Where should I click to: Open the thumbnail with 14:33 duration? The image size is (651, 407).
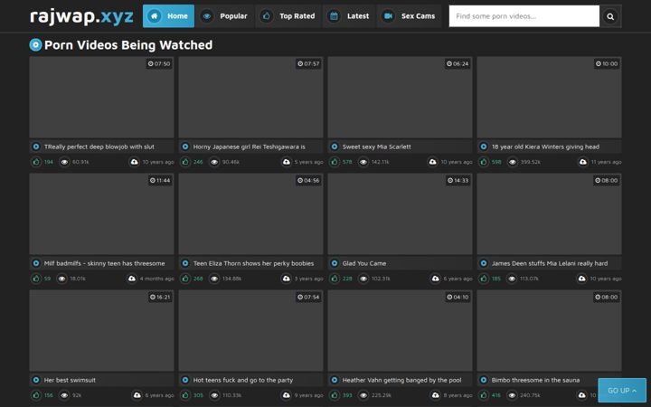point(400,213)
